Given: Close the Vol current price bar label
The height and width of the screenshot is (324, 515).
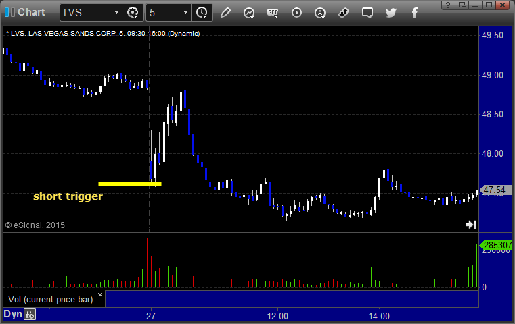Looking at the screenshot, I should point(100,294).
